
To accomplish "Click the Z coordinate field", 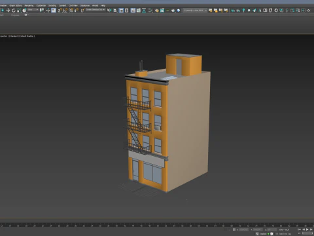I will [x=271, y=229].
